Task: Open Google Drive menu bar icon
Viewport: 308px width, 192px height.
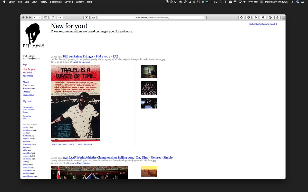Action: [194, 2]
